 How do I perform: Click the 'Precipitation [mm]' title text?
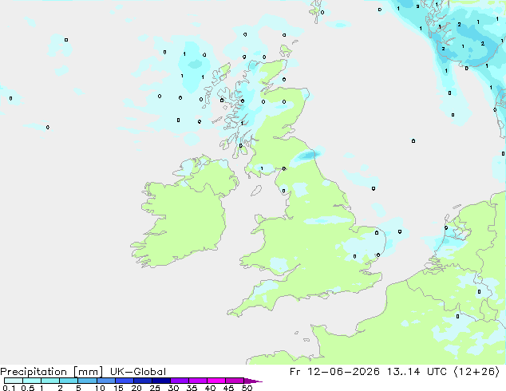pyautogui.click(x=52, y=372)
